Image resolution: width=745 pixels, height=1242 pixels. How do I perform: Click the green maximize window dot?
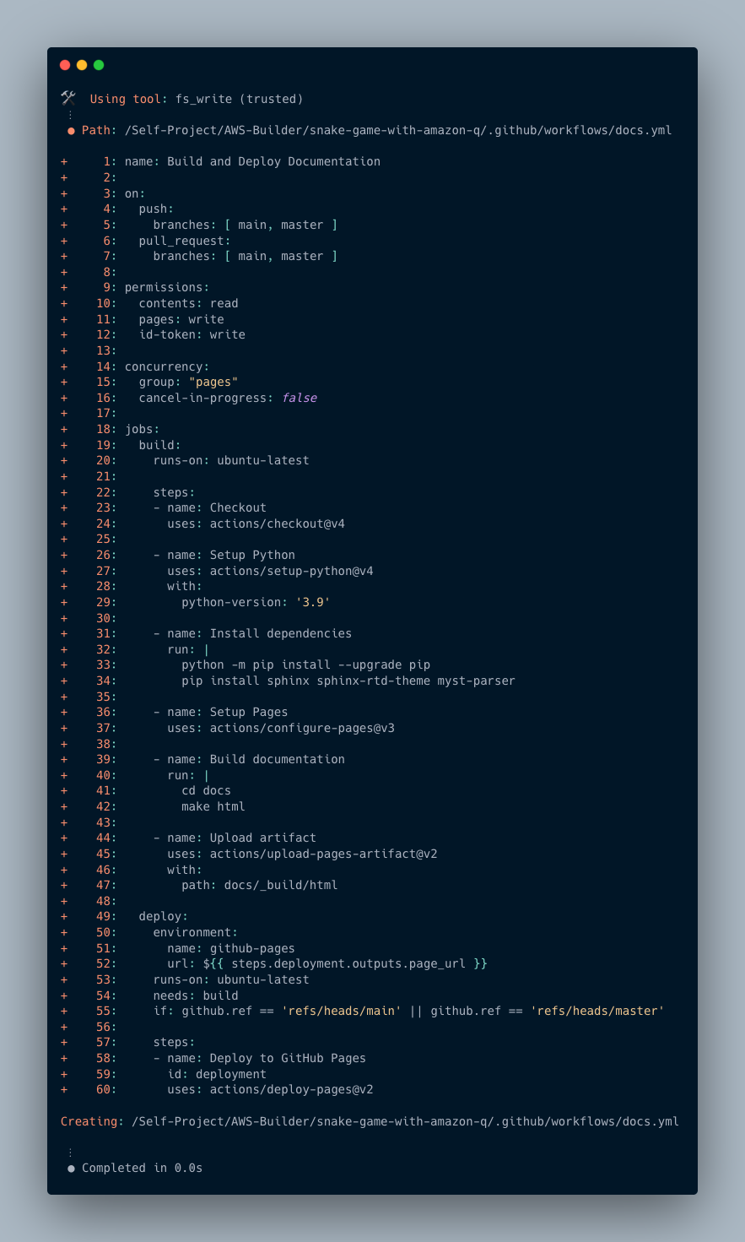99,65
